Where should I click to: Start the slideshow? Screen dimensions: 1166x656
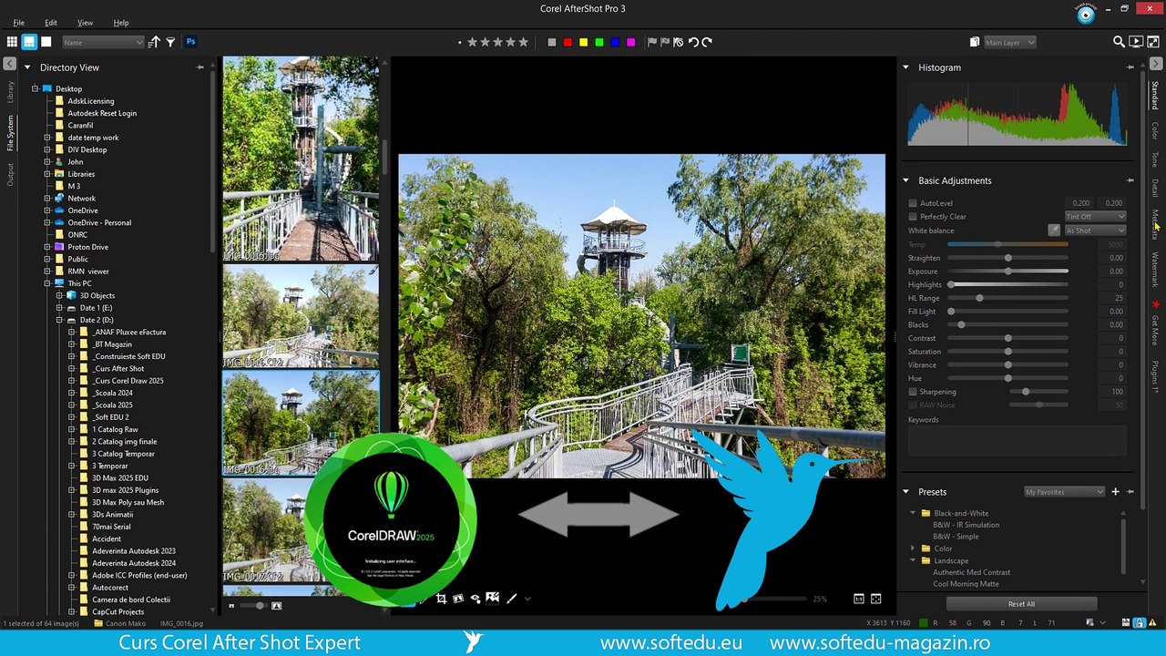point(1136,42)
